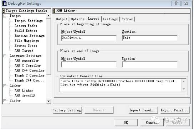Switch to the Listings tab

(110, 19)
